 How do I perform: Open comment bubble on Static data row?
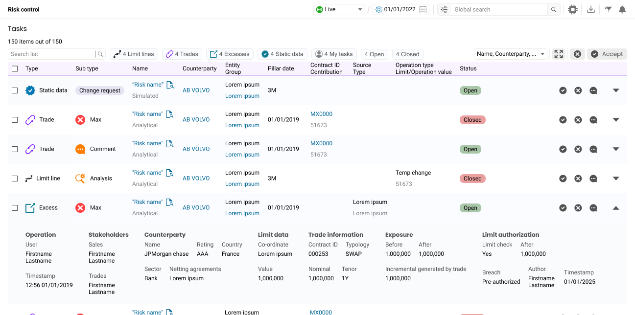click(593, 90)
